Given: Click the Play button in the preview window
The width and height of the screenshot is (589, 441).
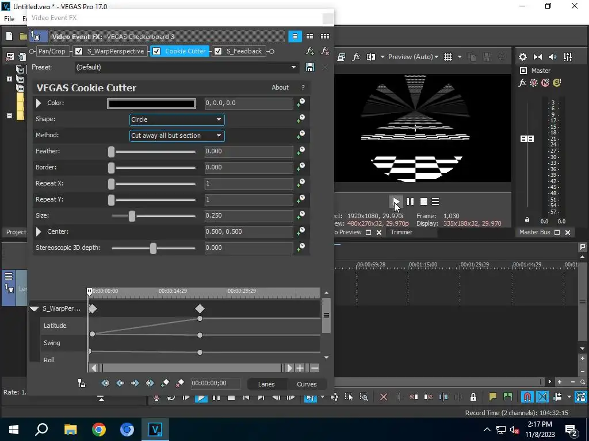Looking at the screenshot, I should click(396, 202).
